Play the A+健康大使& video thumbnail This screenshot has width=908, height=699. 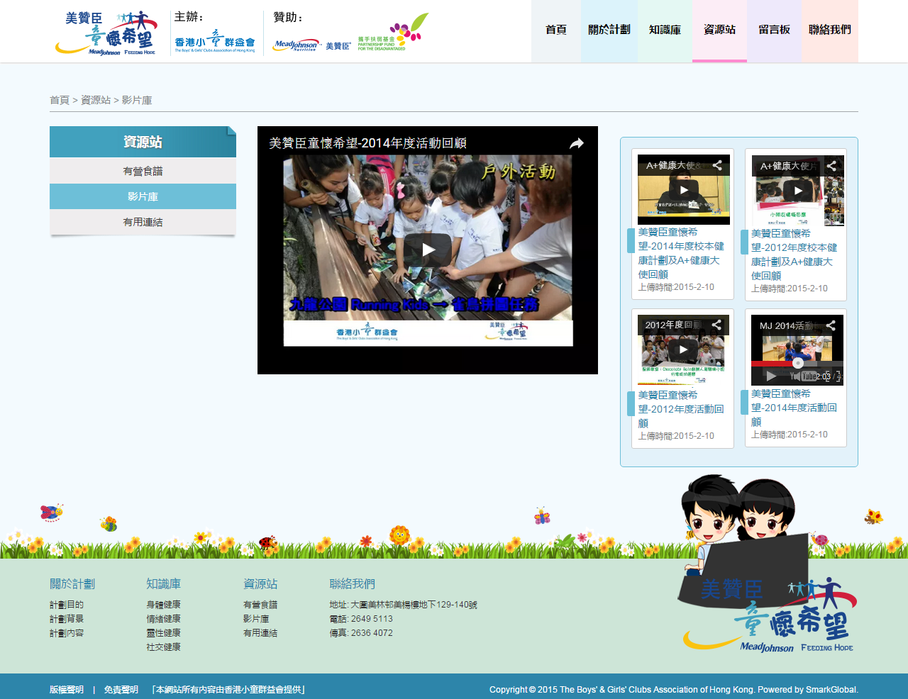coord(684,190)
